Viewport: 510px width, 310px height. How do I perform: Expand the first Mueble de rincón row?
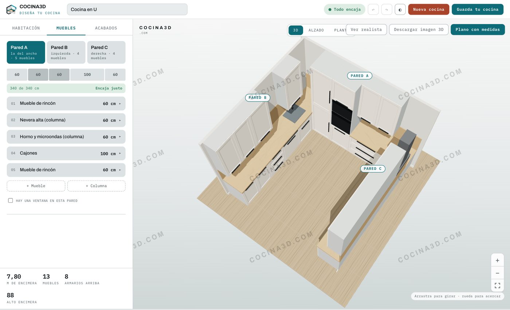tap(66, 103)
